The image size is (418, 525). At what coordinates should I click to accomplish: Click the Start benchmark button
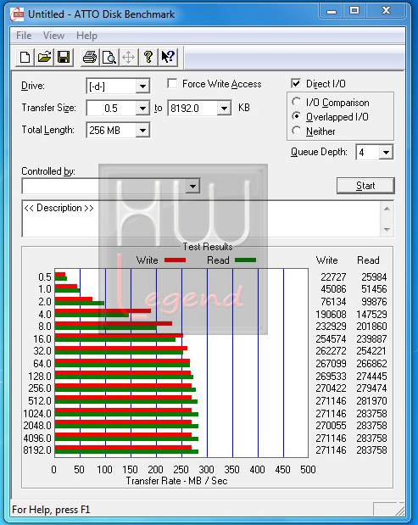[x=365, y=186]
